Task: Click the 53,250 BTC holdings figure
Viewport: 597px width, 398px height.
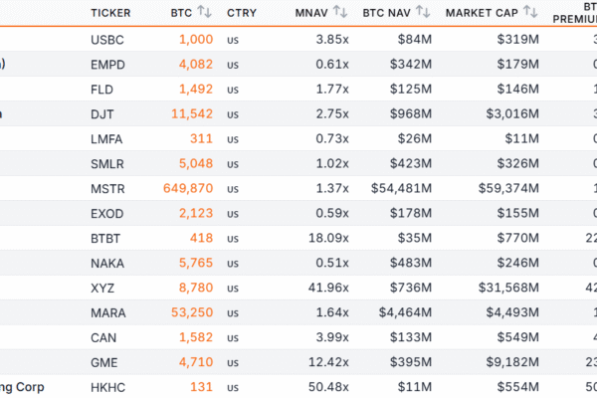Action: pos(191,312)
